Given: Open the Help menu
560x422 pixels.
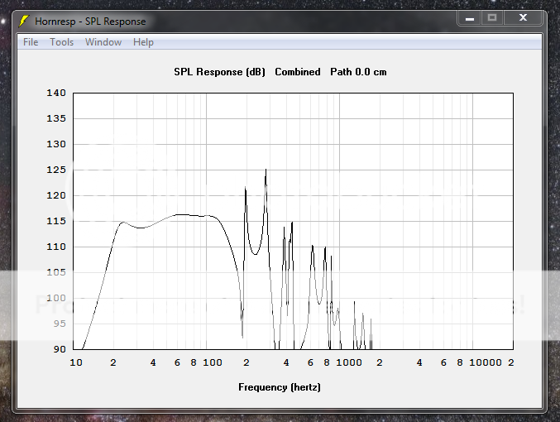Looking at the screenshot, I should pos(143,42).
